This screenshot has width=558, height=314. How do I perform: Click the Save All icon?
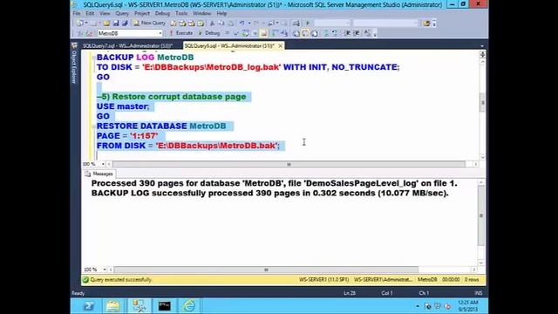point(125,24)
